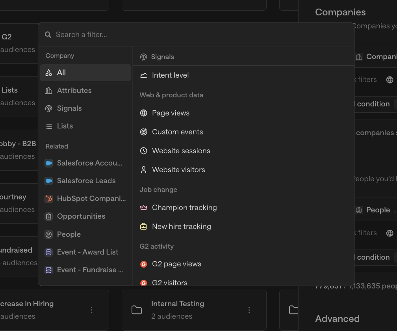The image size is (397, 331).
Task: Click the Intent level chart icon
Action: (143, 75)
